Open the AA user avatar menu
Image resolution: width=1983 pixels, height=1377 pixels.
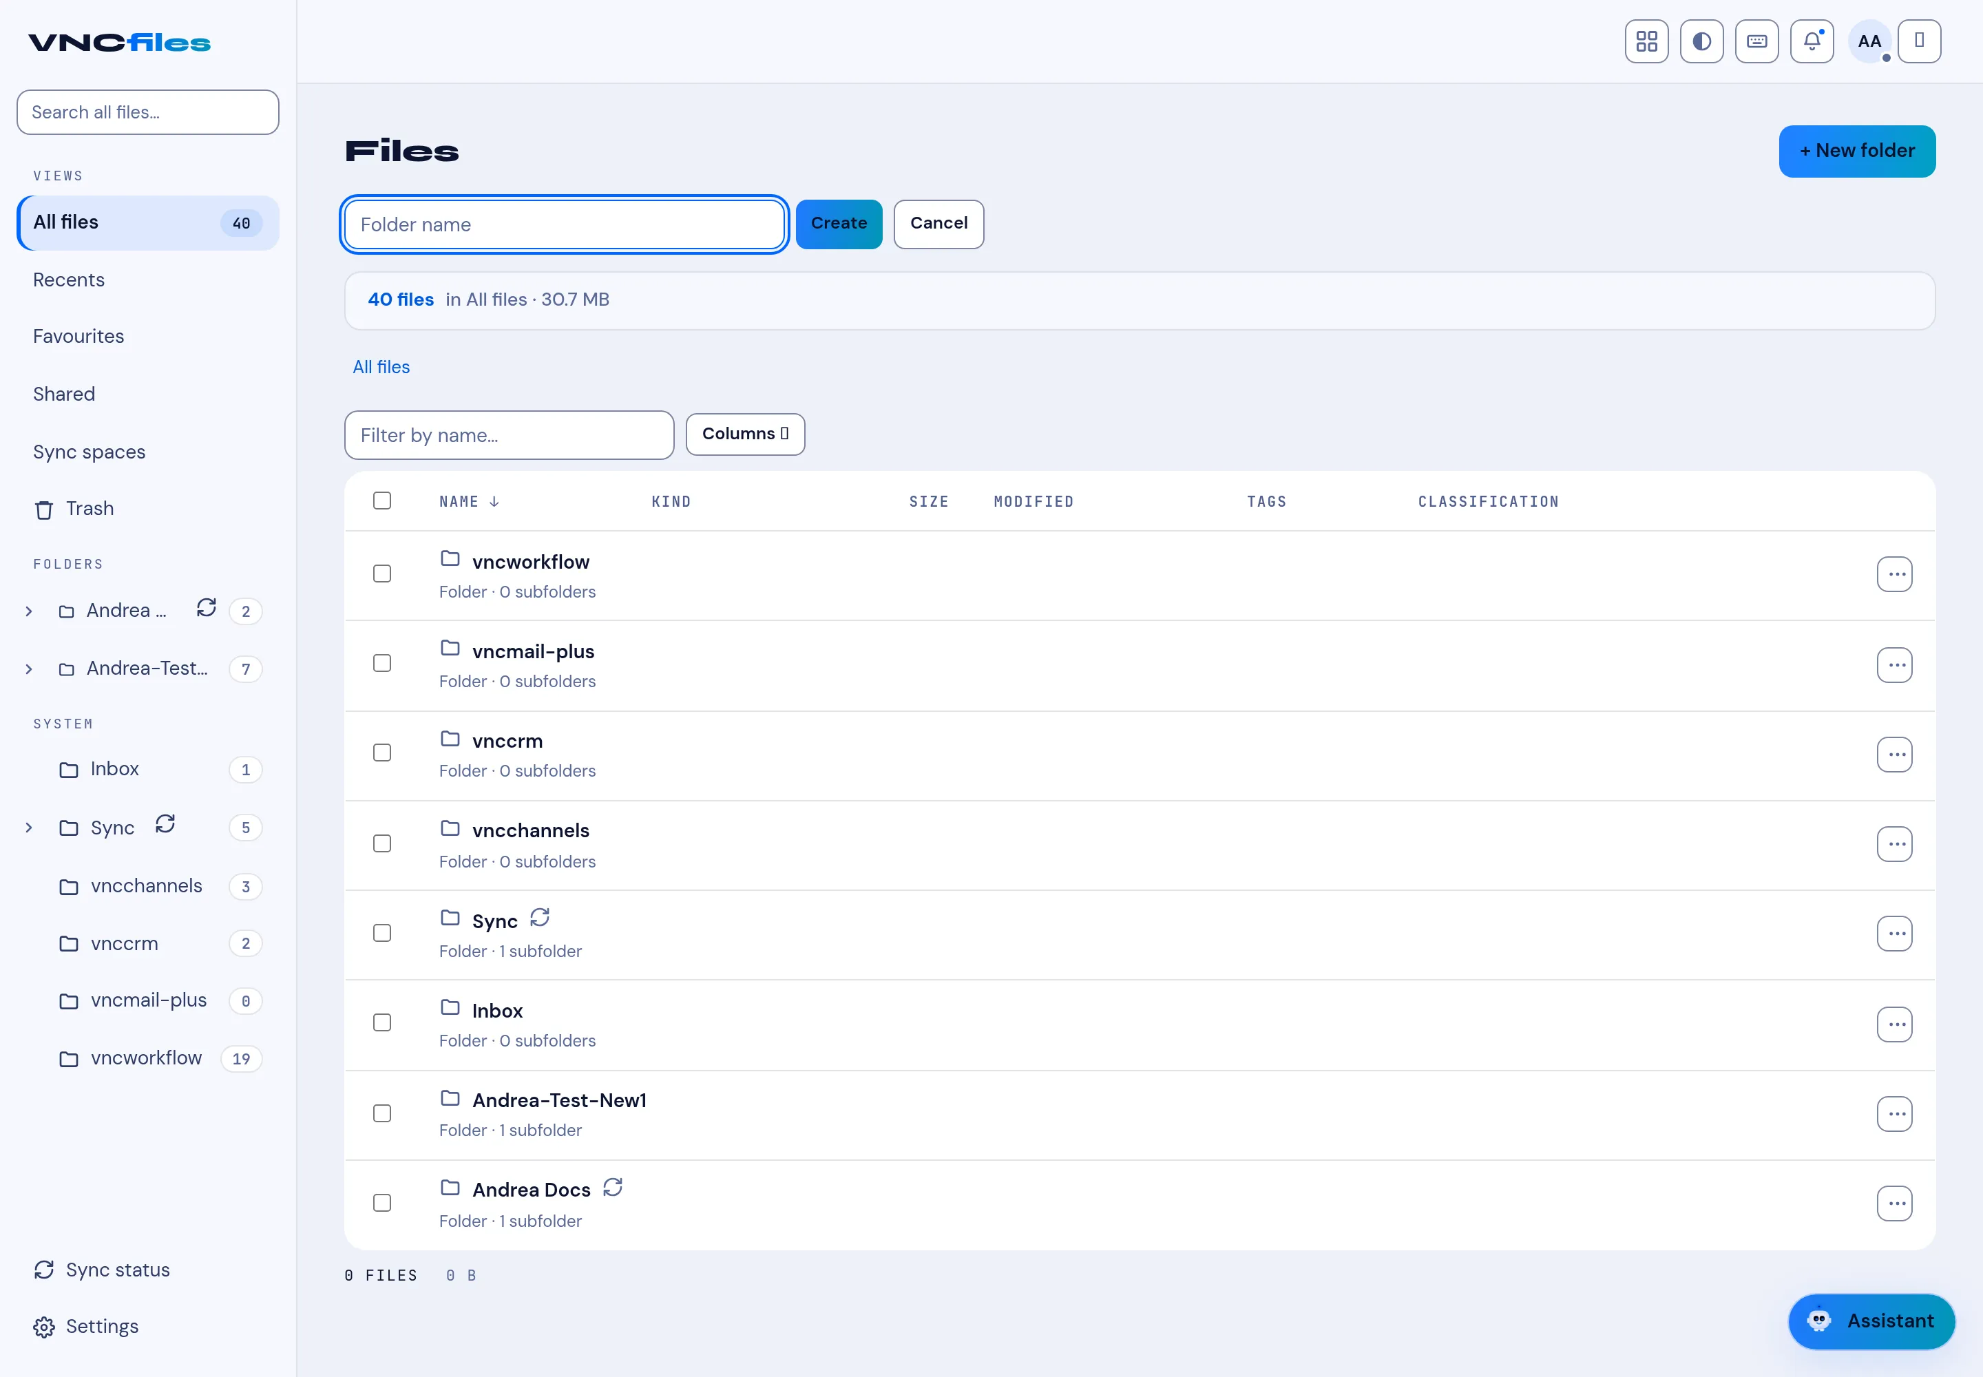coord(1869,41)
